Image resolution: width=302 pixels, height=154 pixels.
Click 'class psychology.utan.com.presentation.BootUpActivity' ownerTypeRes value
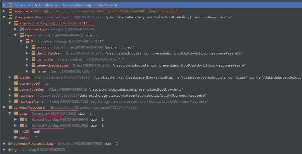136,89
